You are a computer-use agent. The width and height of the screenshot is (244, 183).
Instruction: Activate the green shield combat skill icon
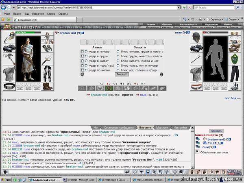pyautogui.click(x=109, y=88)
